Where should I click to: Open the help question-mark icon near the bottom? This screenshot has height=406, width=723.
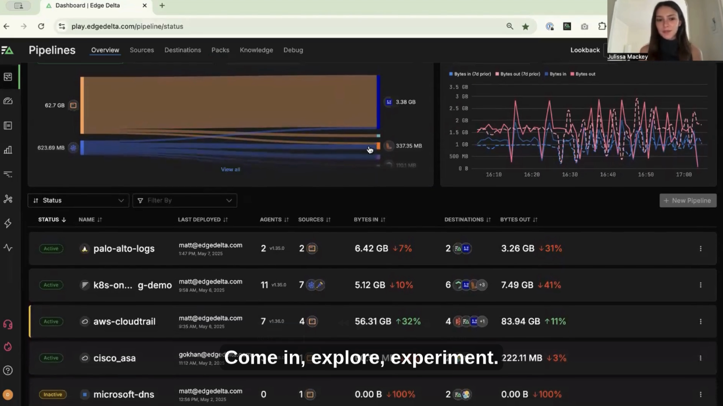(8, 370)
